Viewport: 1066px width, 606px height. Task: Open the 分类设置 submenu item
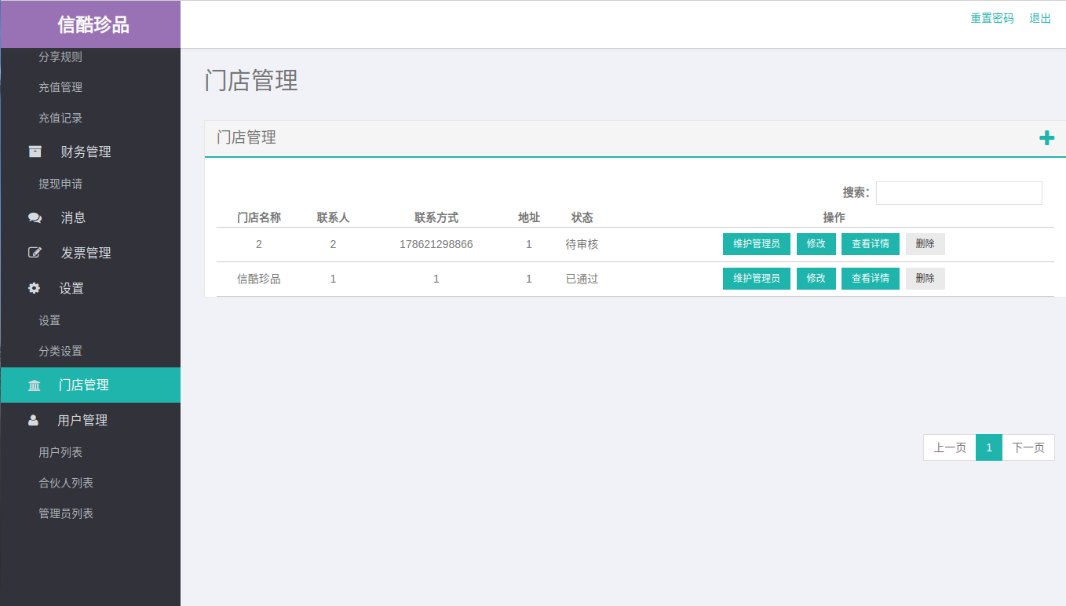click(60, 351)
